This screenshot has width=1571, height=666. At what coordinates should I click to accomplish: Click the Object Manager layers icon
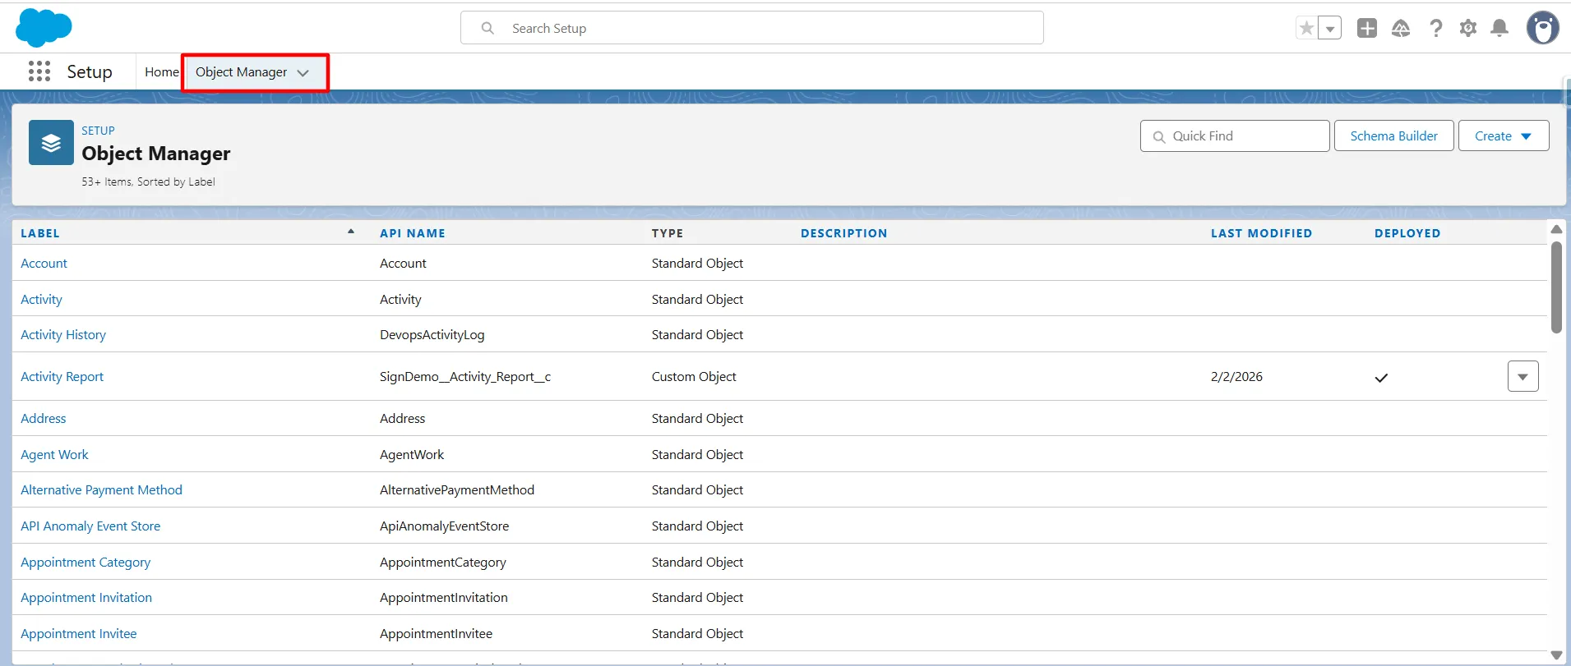[x=51, y=143]
